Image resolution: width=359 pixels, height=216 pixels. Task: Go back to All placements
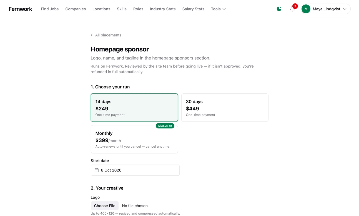(106, 35)
